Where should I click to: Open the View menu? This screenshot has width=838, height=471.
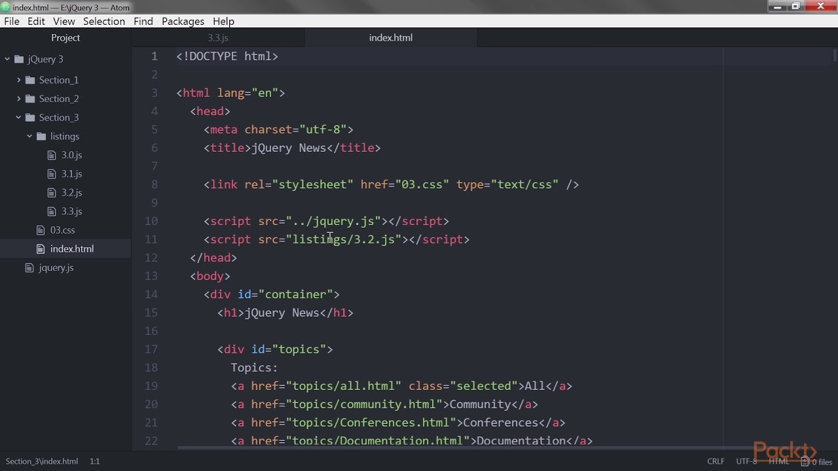point(64,21)
